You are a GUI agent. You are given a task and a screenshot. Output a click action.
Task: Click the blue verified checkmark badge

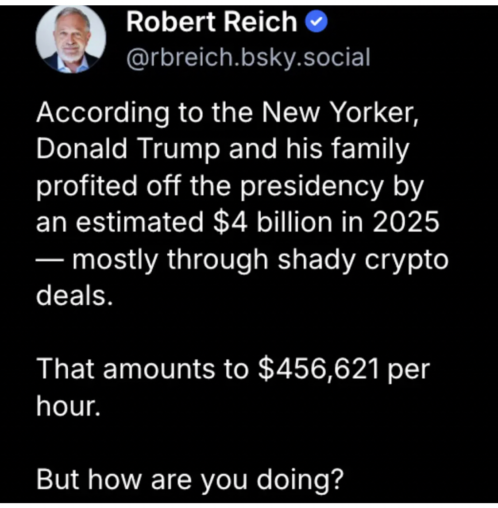[x=317, y=22]
